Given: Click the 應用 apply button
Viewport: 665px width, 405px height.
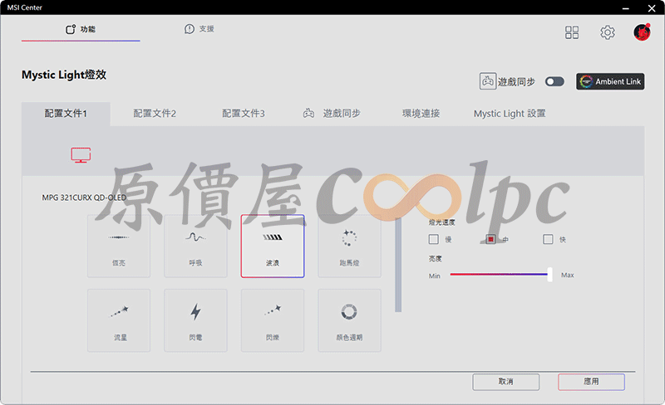Looking at the screenshot, I should tap(591, 382).
